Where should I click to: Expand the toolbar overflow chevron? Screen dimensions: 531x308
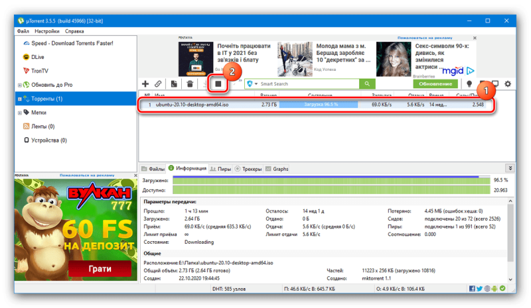coord(240,81)
